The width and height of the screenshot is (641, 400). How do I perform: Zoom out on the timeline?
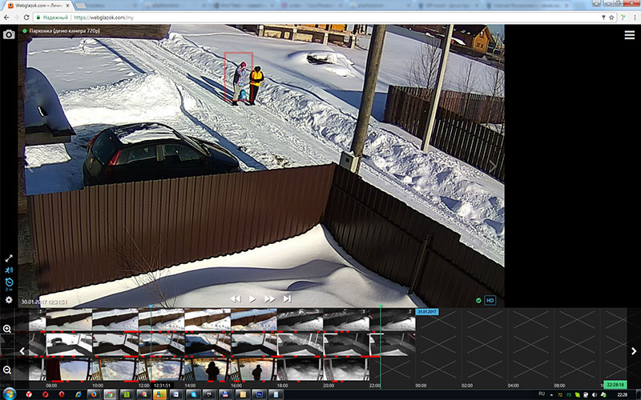[x=7, y=370]
